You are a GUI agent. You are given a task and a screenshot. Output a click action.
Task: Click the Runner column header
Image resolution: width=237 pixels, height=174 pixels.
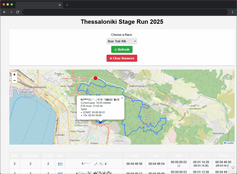point(94,155)
